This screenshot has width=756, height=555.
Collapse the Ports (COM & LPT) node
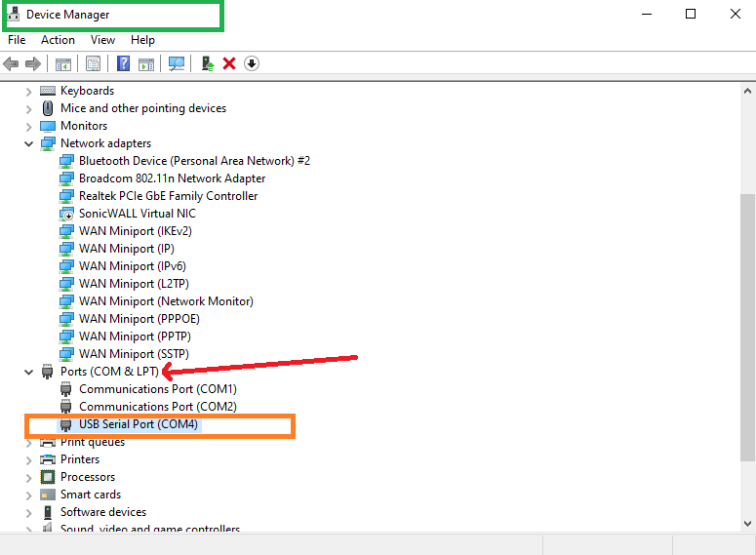(29, 372)
